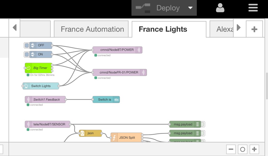Reset canvas zoom with circle button
This screenshot has width=268, height=156.
242,149
